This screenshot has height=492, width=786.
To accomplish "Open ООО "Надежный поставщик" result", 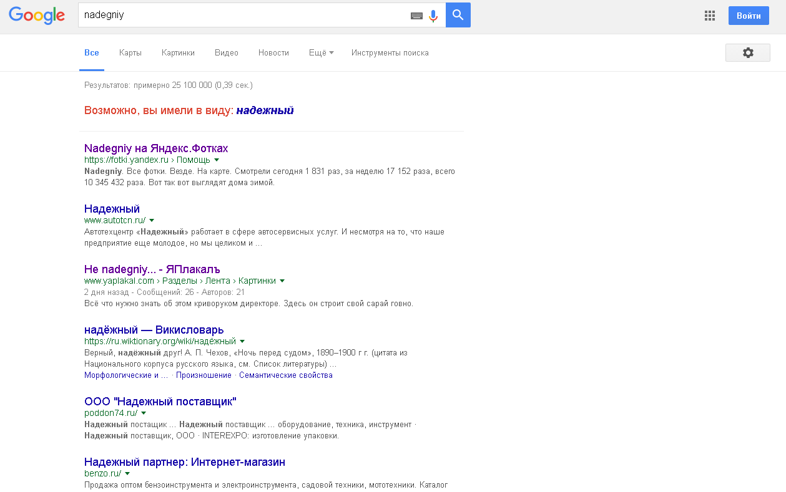I will 160,401.
